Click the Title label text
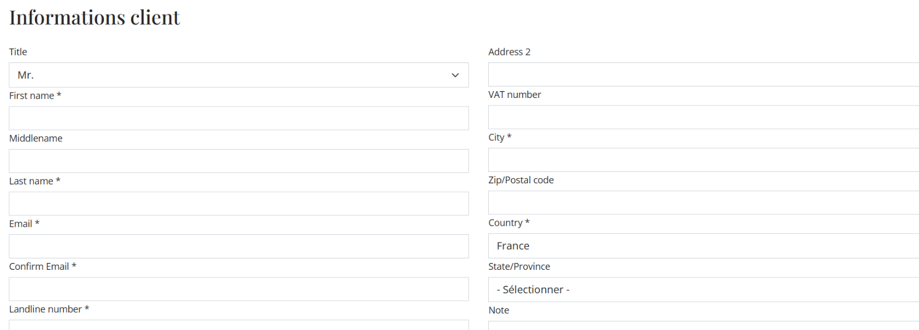This screenshot has height=330, width=919. (x=18, y=52)
